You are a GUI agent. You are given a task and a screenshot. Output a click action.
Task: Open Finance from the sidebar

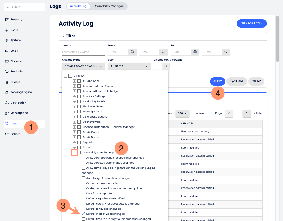16,61
